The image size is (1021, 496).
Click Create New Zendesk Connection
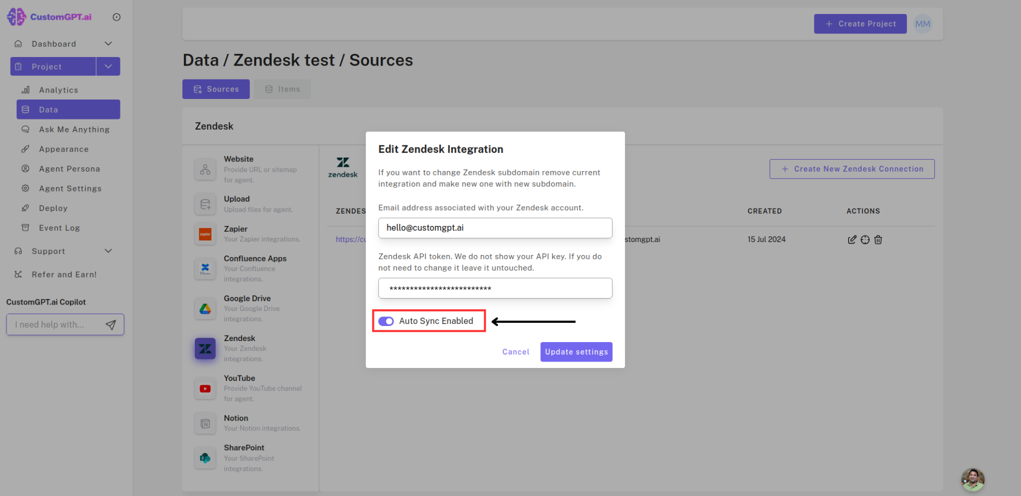[x=852, y=169]
